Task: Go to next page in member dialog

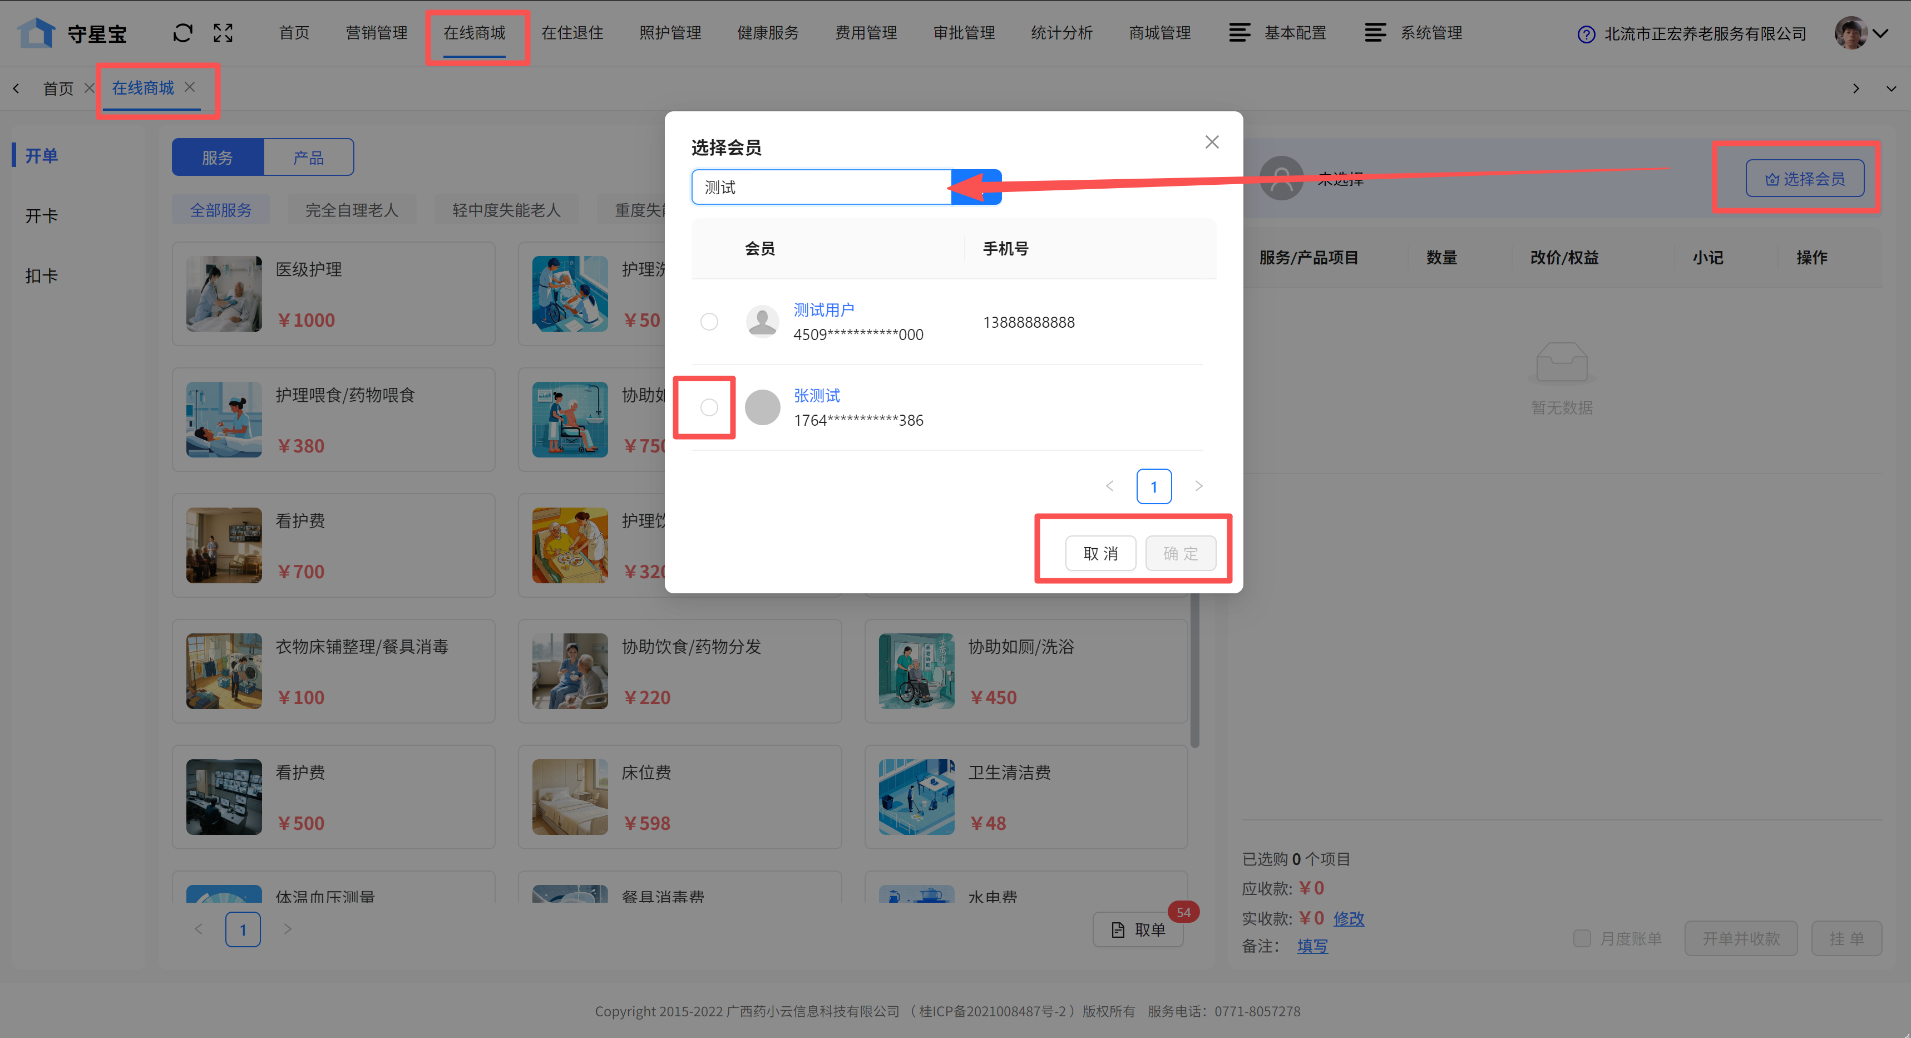Action: [1198, 486]
